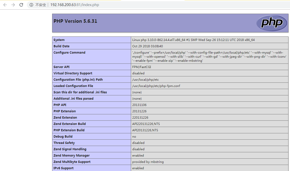Select the 'IPv6 Support' label
Viewport: 290px width, 171px height.
(x=64, y=168)
